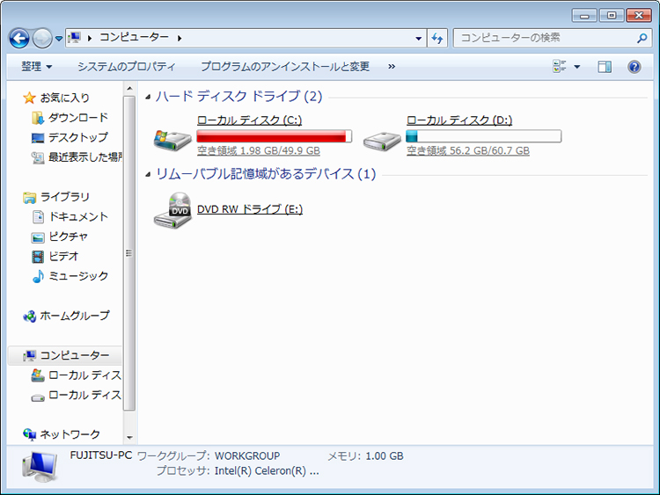Screen dimensions: 660x495
Task: Click the デスクトップ monitor icon
Action: (x=38, y=137)
